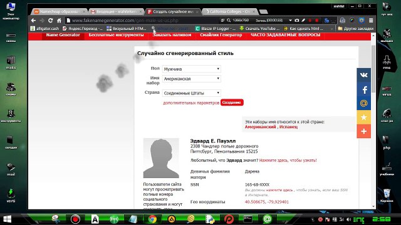This screenshot has height=225, width=401.
Task: Click red record-circle app in taskbar
Action: 75,219
